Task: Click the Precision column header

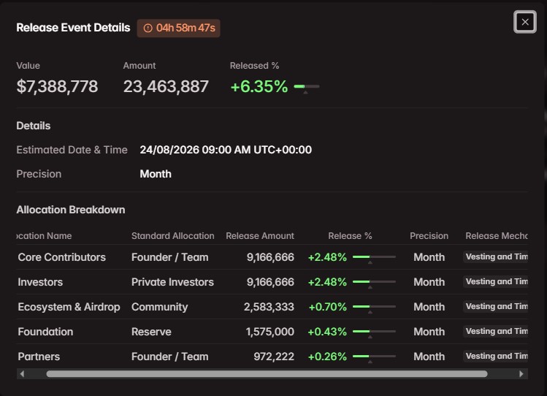Action: 429,236
